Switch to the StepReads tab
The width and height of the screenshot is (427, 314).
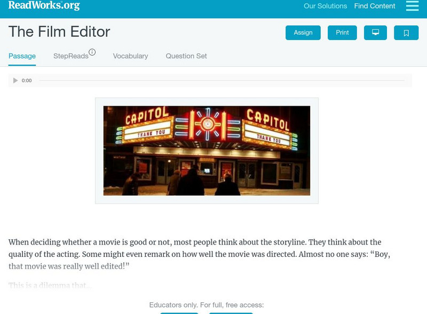pos(71,56)
